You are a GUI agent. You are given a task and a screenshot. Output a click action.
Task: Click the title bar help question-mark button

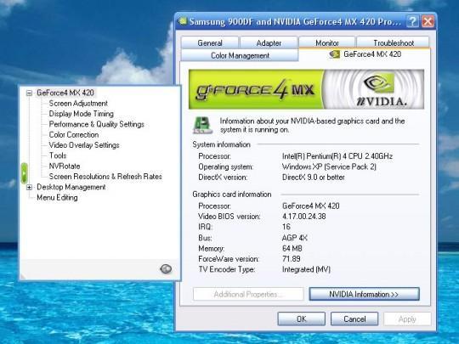click(x=412, y=21)
